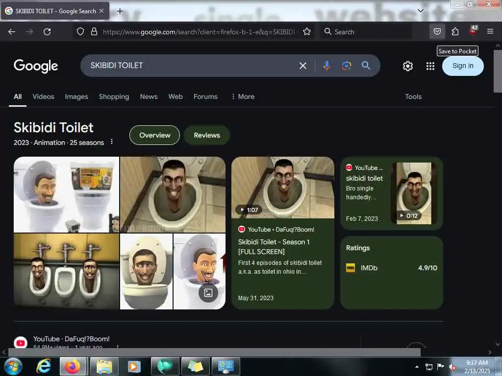Open the three urinals image thumbnail
This screenshot has height=376, width=502.
tap(66, 271)
